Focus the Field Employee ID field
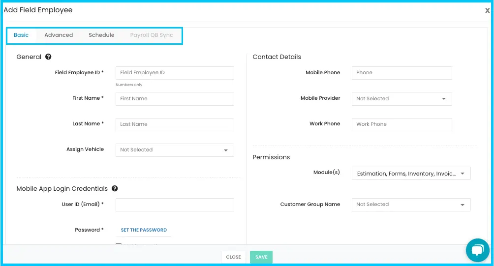Image resolution: width=494 pixels, height=266 pixels. tap(175, 73)
